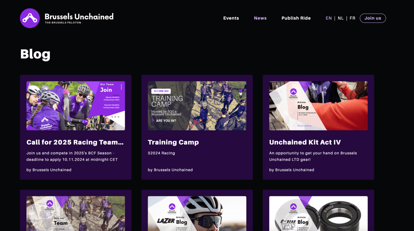Click the Join us button
The height and width of the screenshot is (231, 414).
(373, 18)
